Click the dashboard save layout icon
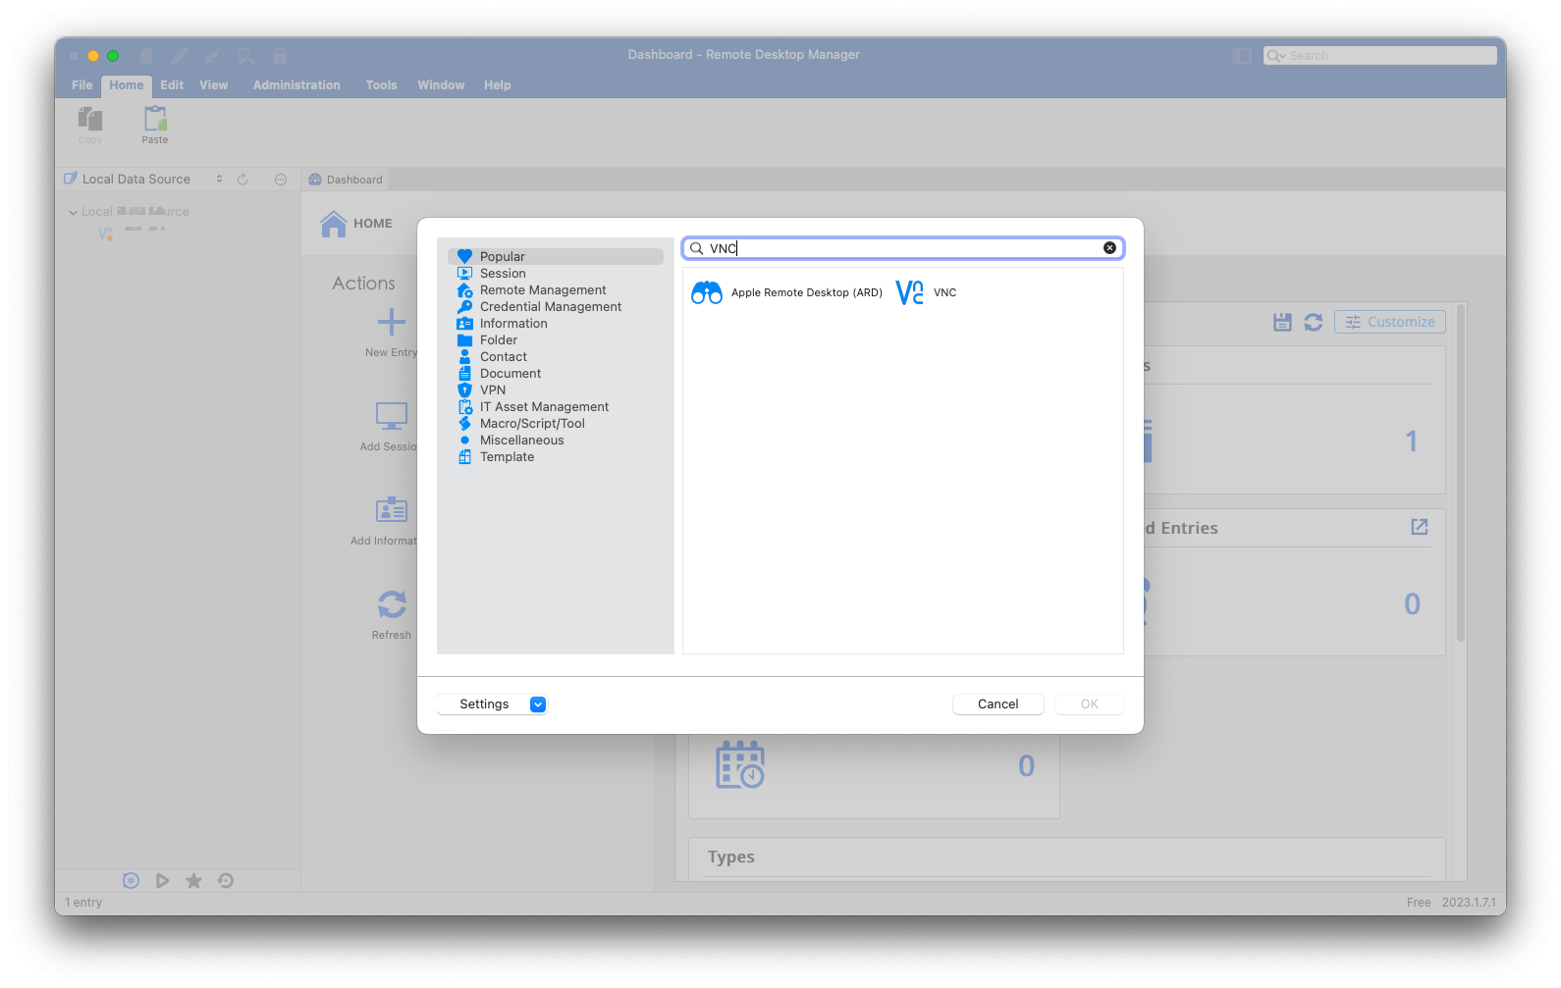The width and height of the screenshot is (1561, 988). 1282,322
